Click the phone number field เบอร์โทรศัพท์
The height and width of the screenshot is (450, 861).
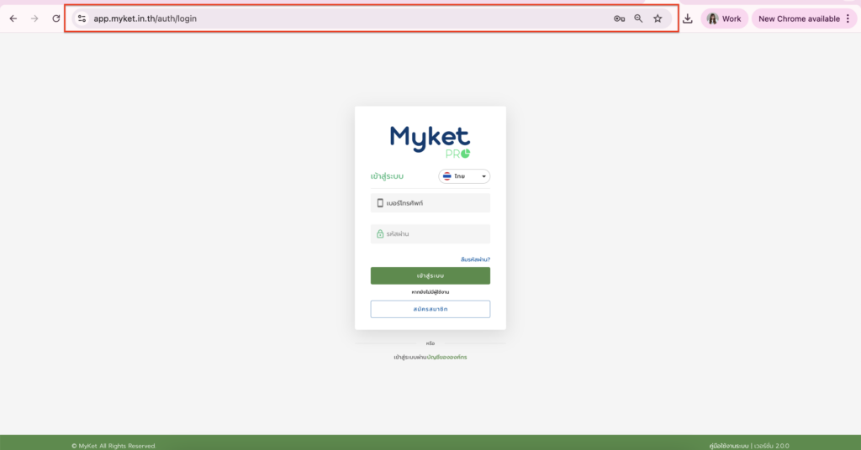pos(430,203)
